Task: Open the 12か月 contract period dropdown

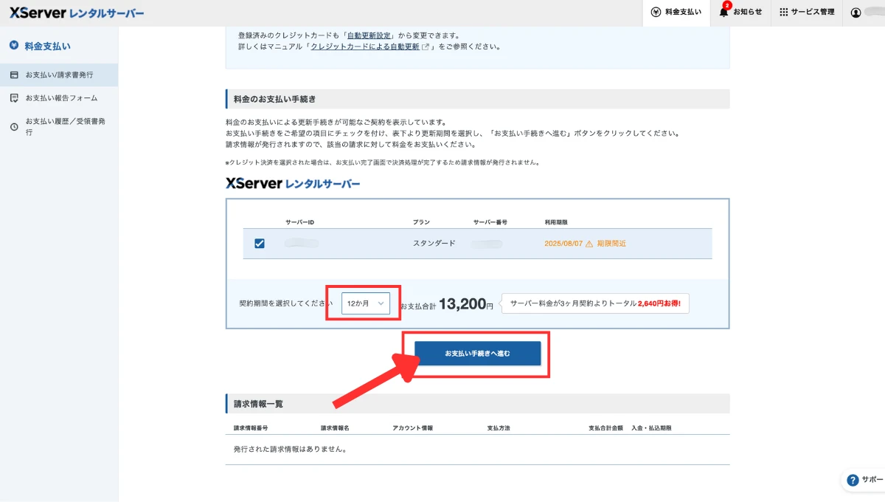Action: click(x=366, y=303)
